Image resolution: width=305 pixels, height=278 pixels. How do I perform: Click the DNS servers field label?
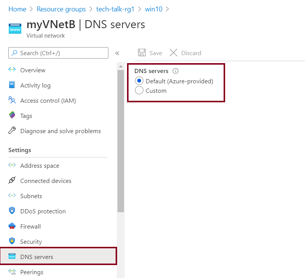tap(151, 71)
